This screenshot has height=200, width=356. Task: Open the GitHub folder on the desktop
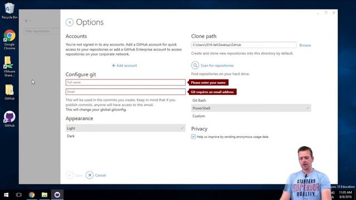coord(9,92)
